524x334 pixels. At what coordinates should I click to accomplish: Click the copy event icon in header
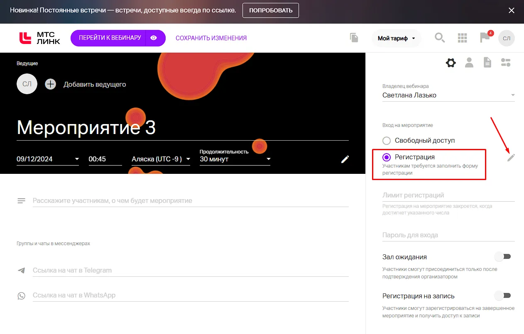354,38
